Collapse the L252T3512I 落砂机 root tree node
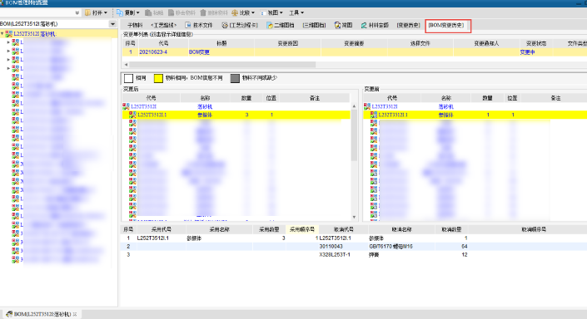The height and width of the screenshot is (319, 587). point(2,33)
